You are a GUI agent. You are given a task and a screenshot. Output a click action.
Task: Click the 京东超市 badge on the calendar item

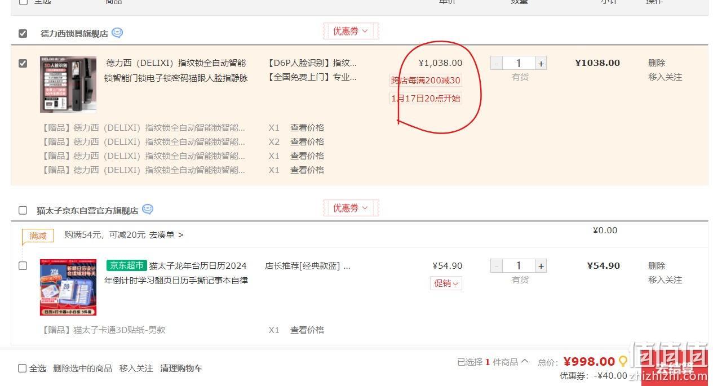[x=127, y=265]
